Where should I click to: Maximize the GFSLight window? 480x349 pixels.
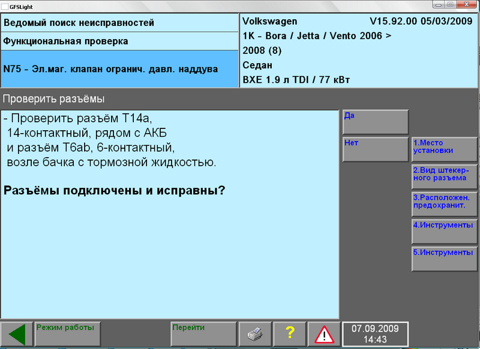coord(451,4)
